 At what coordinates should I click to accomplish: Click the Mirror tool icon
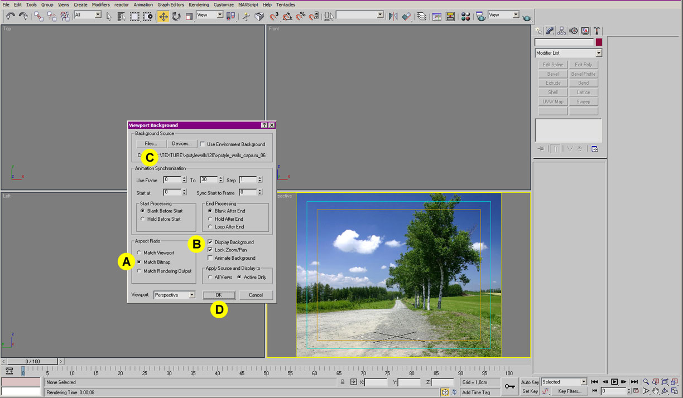(x=393, y=17)
